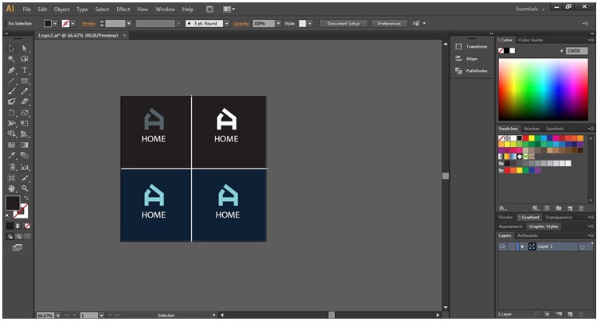Open the 5 pt. Round brush dropdown
The image size is (597, 321).
(x=227, y=24)
